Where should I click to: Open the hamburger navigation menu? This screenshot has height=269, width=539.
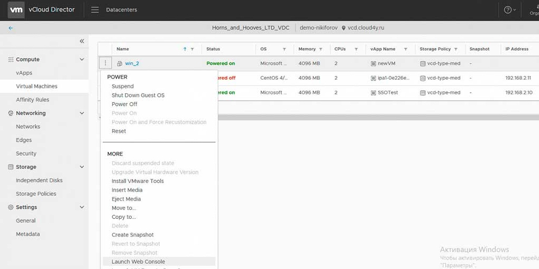(x=95, y=9)
